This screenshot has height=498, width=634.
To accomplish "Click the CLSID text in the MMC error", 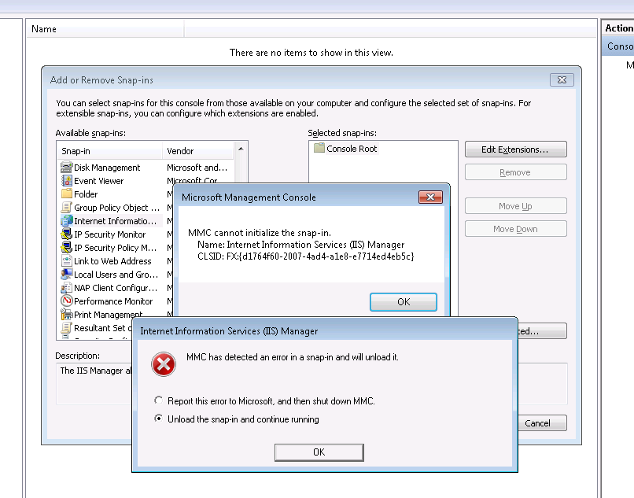I will [x=306, y=256].
